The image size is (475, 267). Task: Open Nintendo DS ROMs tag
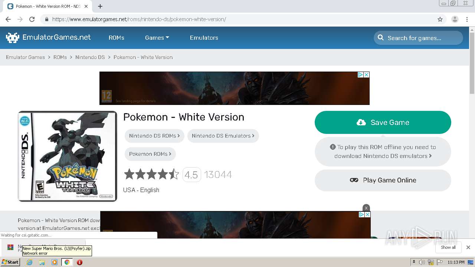(154, 136)
